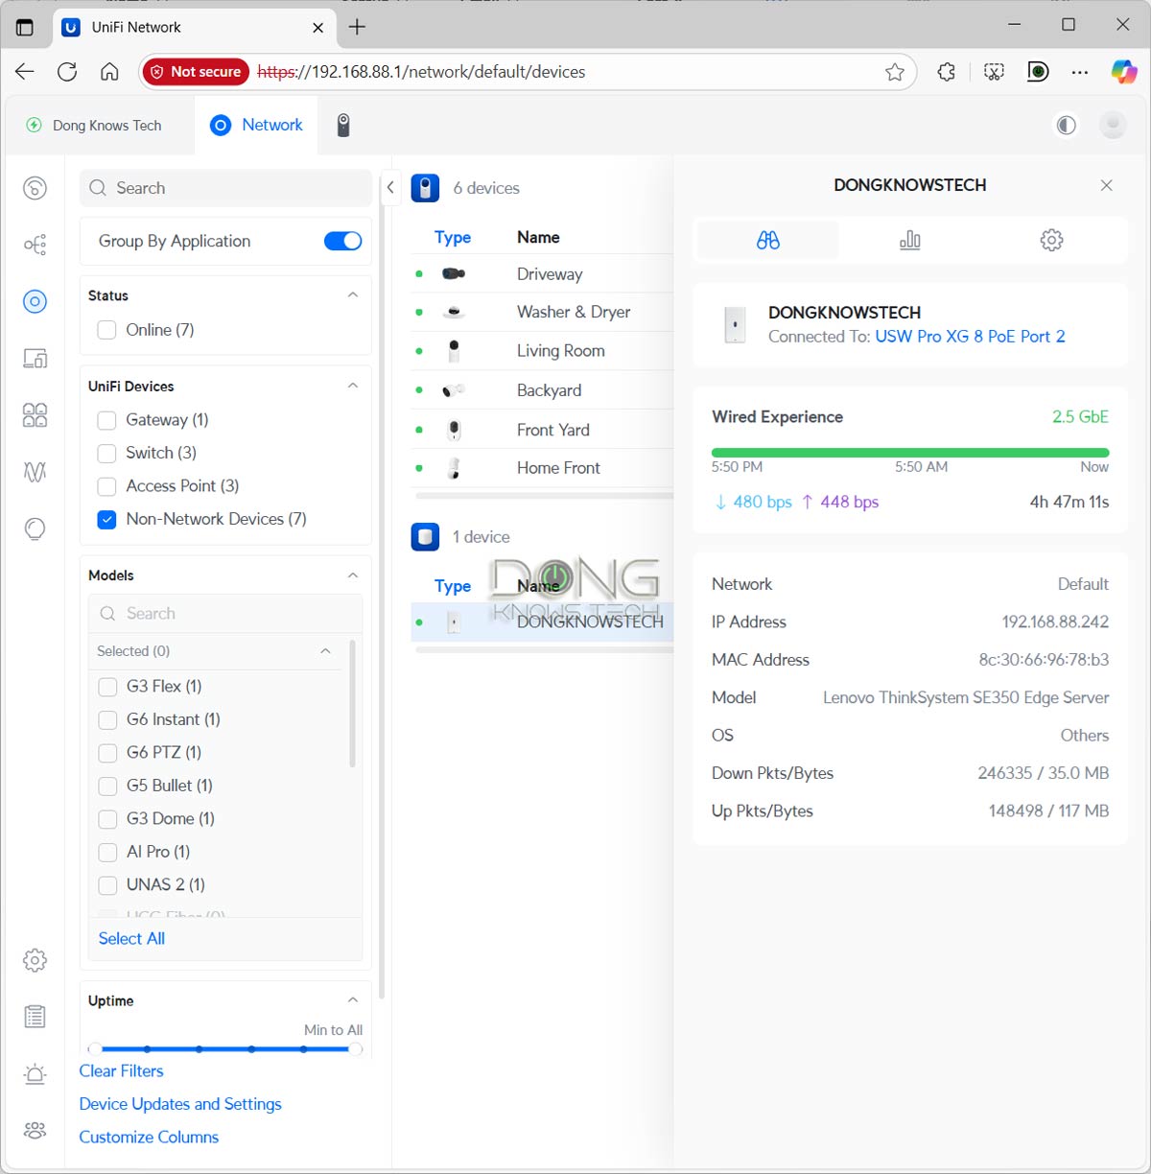Open the Insights bulb icon in sidebar

[35, 528]
